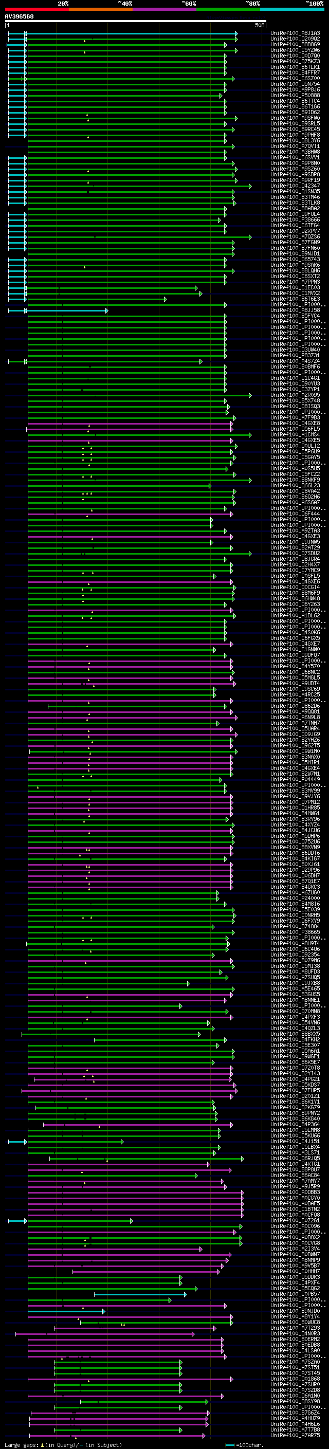This screenshot has width=329, height=1449.
Task: Click hit label UniRef100_B4FFR7
Action: [x=295, y=72]
